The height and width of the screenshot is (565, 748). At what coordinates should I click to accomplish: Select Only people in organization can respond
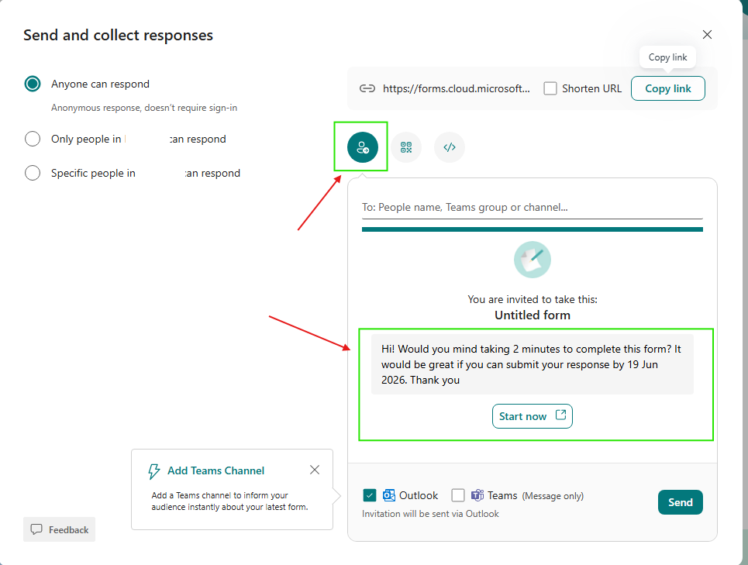(x=33, y=139)
